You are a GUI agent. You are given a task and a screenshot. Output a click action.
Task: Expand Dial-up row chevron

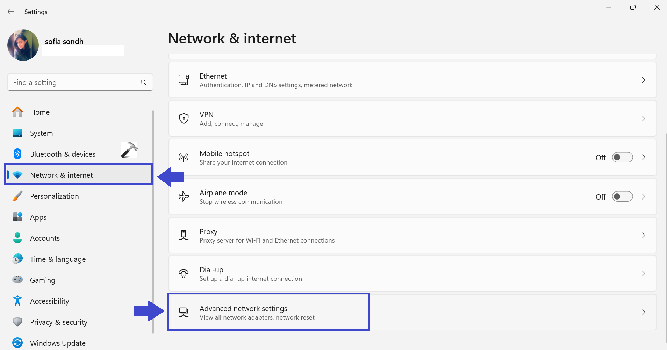(644, 274)
